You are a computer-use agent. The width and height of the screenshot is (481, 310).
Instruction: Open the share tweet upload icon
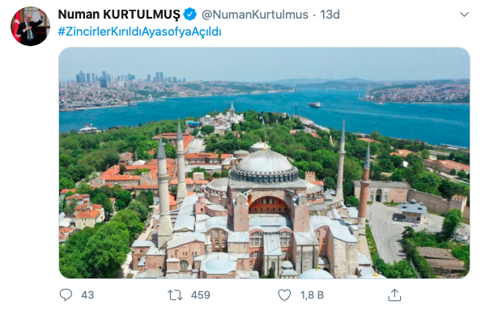point(394,295)
